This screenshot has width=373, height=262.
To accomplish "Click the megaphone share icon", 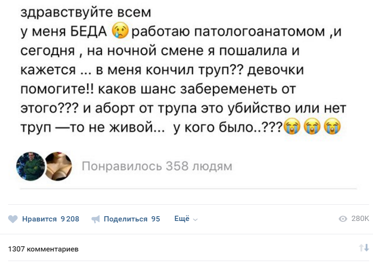I will 95,219.
